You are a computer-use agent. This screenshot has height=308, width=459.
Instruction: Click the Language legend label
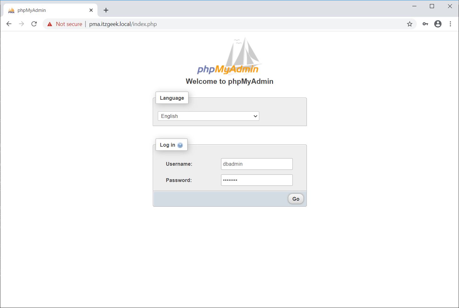point(172,98)
